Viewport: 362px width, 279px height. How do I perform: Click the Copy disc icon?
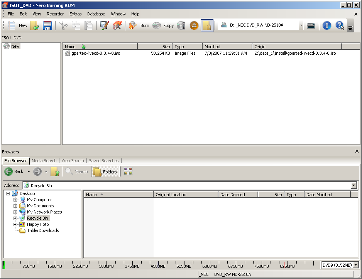[x=157, y=25]
